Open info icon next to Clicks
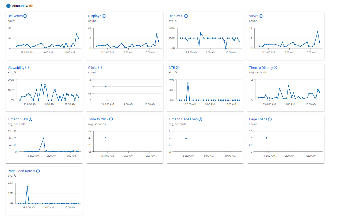The height and width of the screenshot is (218, 341). (x=100, y=68)
